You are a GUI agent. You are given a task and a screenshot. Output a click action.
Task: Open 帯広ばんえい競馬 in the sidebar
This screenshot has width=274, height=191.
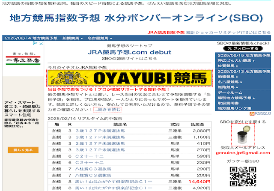tap(236, 61)
